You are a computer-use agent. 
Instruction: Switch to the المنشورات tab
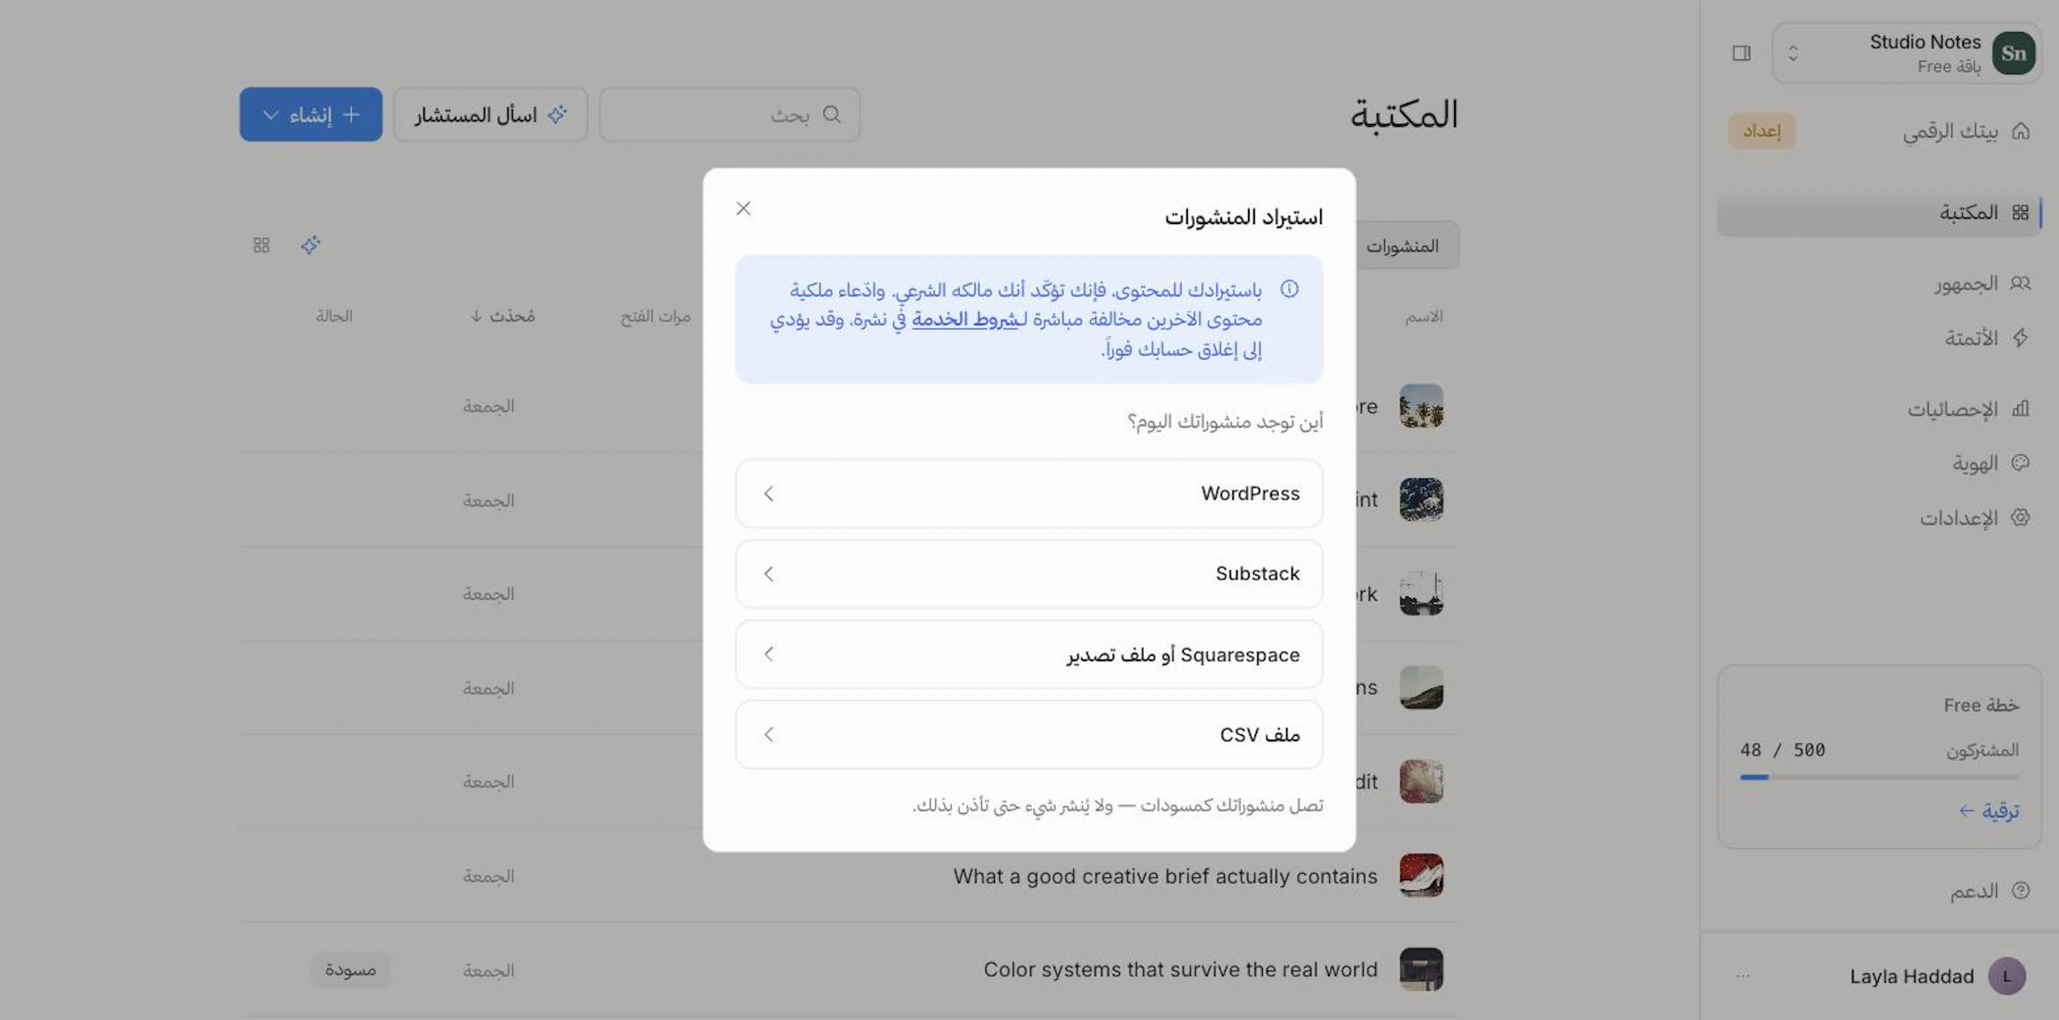[x=1403, y=246]
